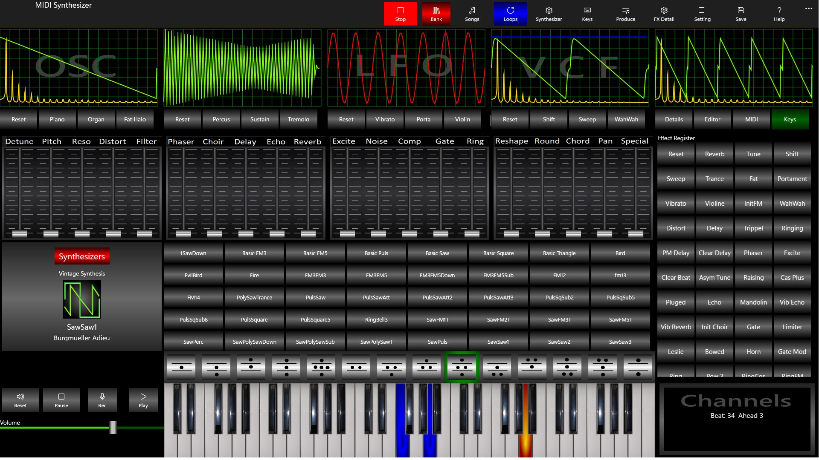This screenshot has height=460, width=819.
Task: Toggle the Tremolo effect
Action: (299, 119)
